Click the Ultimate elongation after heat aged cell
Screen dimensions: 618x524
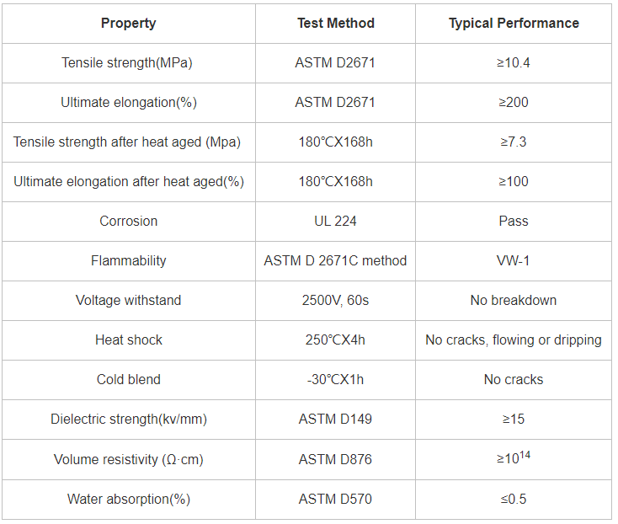129,182
